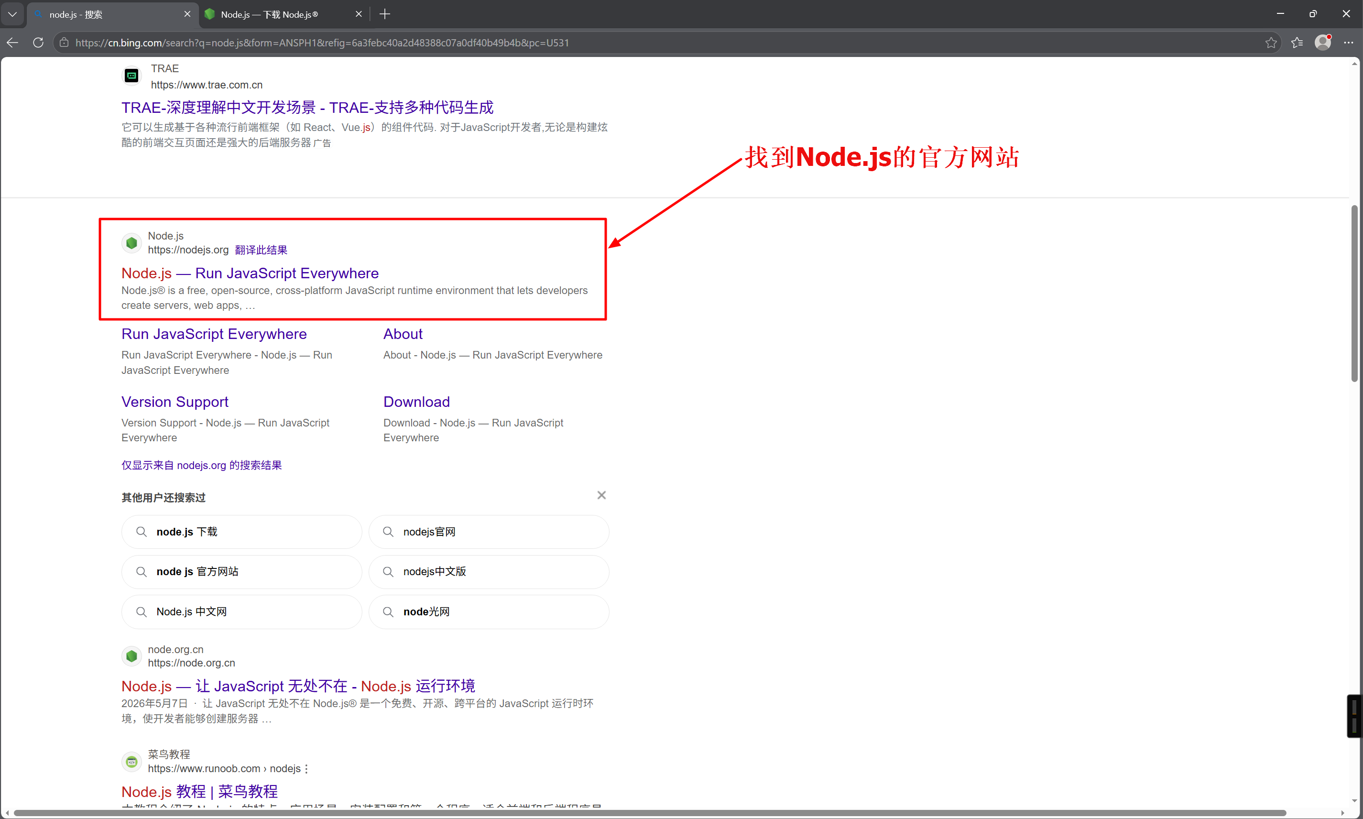Screen dimensions: 1363x819
Task: Click the https://www.trae.com.cn URL text
Action: [x=207, y=85]
